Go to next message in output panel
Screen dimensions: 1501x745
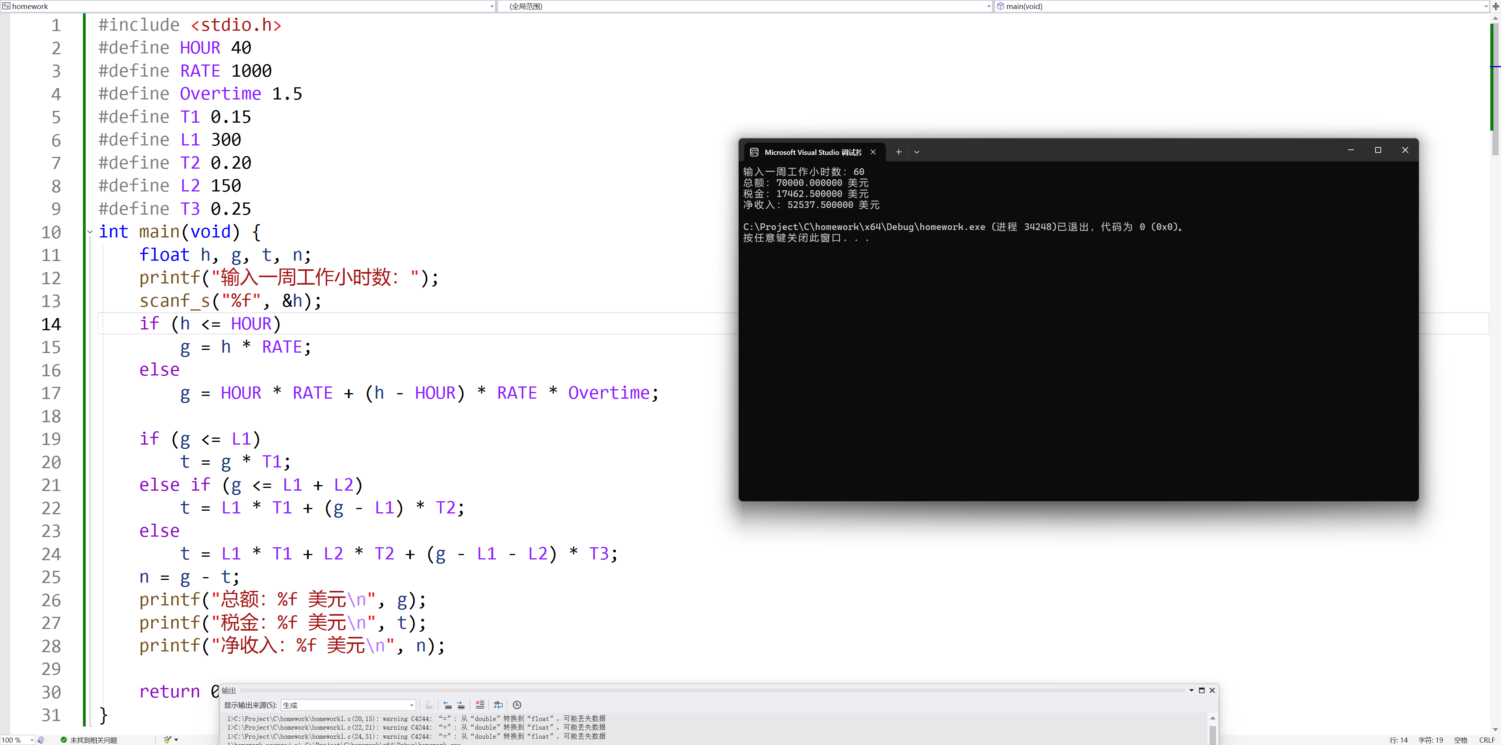(x=461, y=705)
